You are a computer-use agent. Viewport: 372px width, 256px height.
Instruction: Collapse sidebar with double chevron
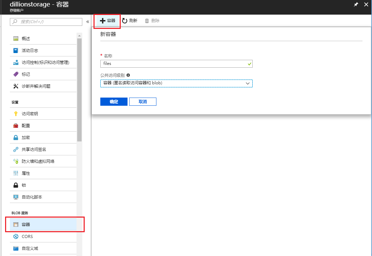click(87, 22)
